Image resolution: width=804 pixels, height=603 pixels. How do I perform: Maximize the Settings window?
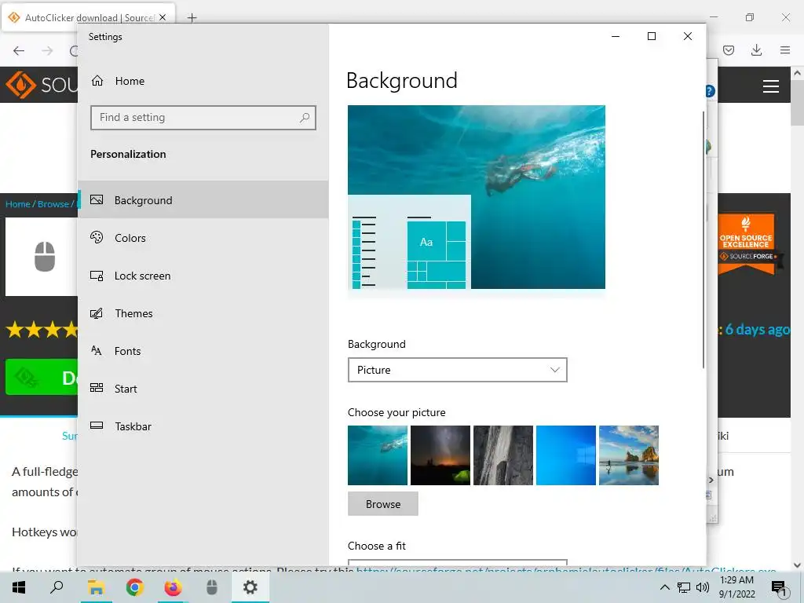tap(652, 36)
